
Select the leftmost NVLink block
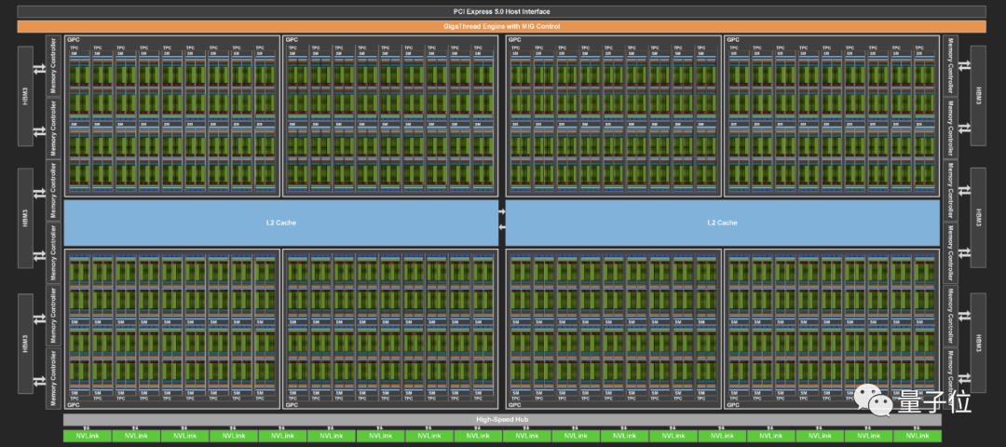(x=87, y=436)
